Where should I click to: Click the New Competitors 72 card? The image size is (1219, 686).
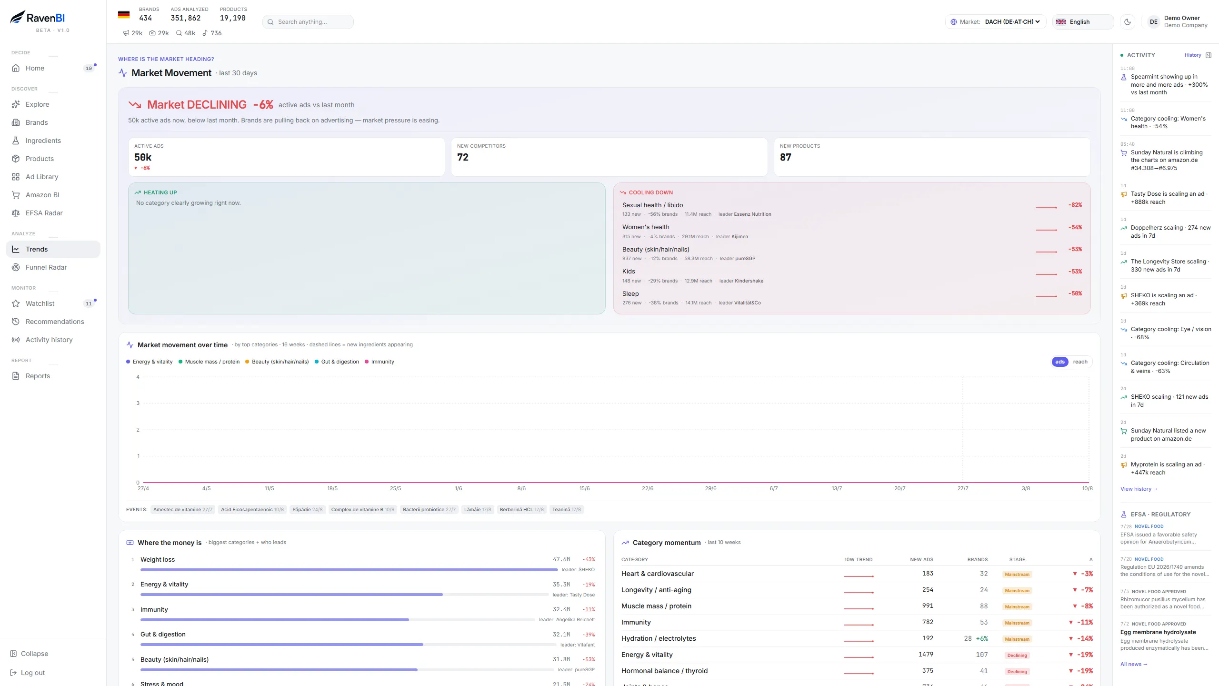(x=609, y=157)
